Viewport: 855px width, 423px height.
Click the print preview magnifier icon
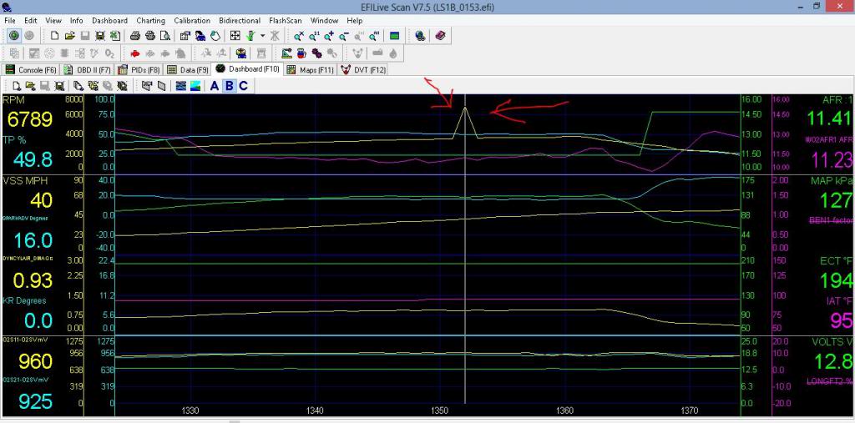coord(165,35)
